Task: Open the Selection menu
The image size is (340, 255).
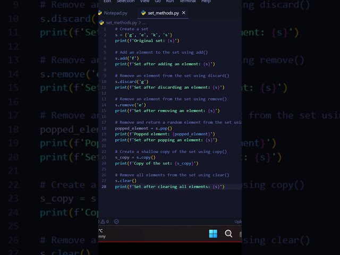Action: pos(125,1)
